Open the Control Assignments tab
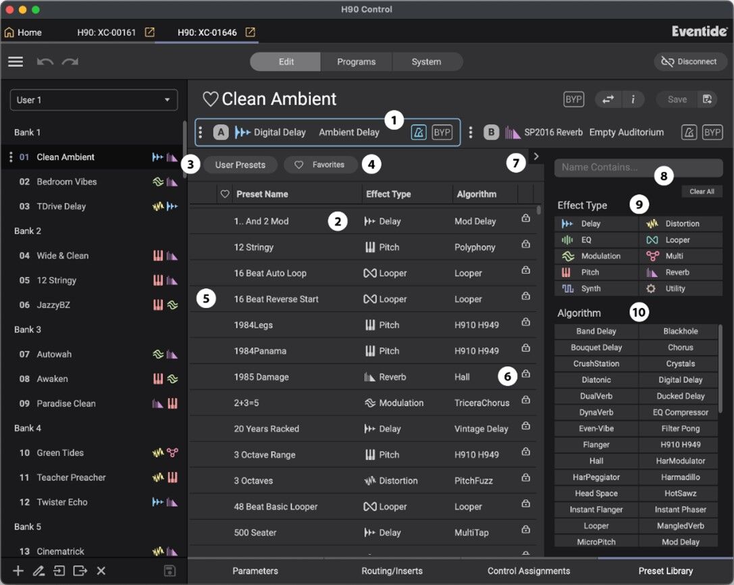The width and height of the screenshot is (734, 585). [x=529, y=571]
